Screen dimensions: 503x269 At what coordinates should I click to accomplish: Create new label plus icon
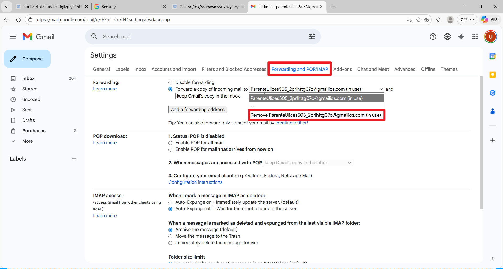click(x=74, y=159)
